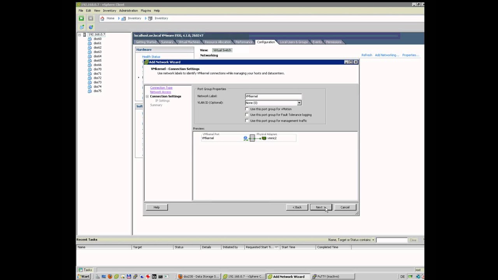
Task: Collapse the 192.168.0.7 host tree node
Action: click(79, 35)
